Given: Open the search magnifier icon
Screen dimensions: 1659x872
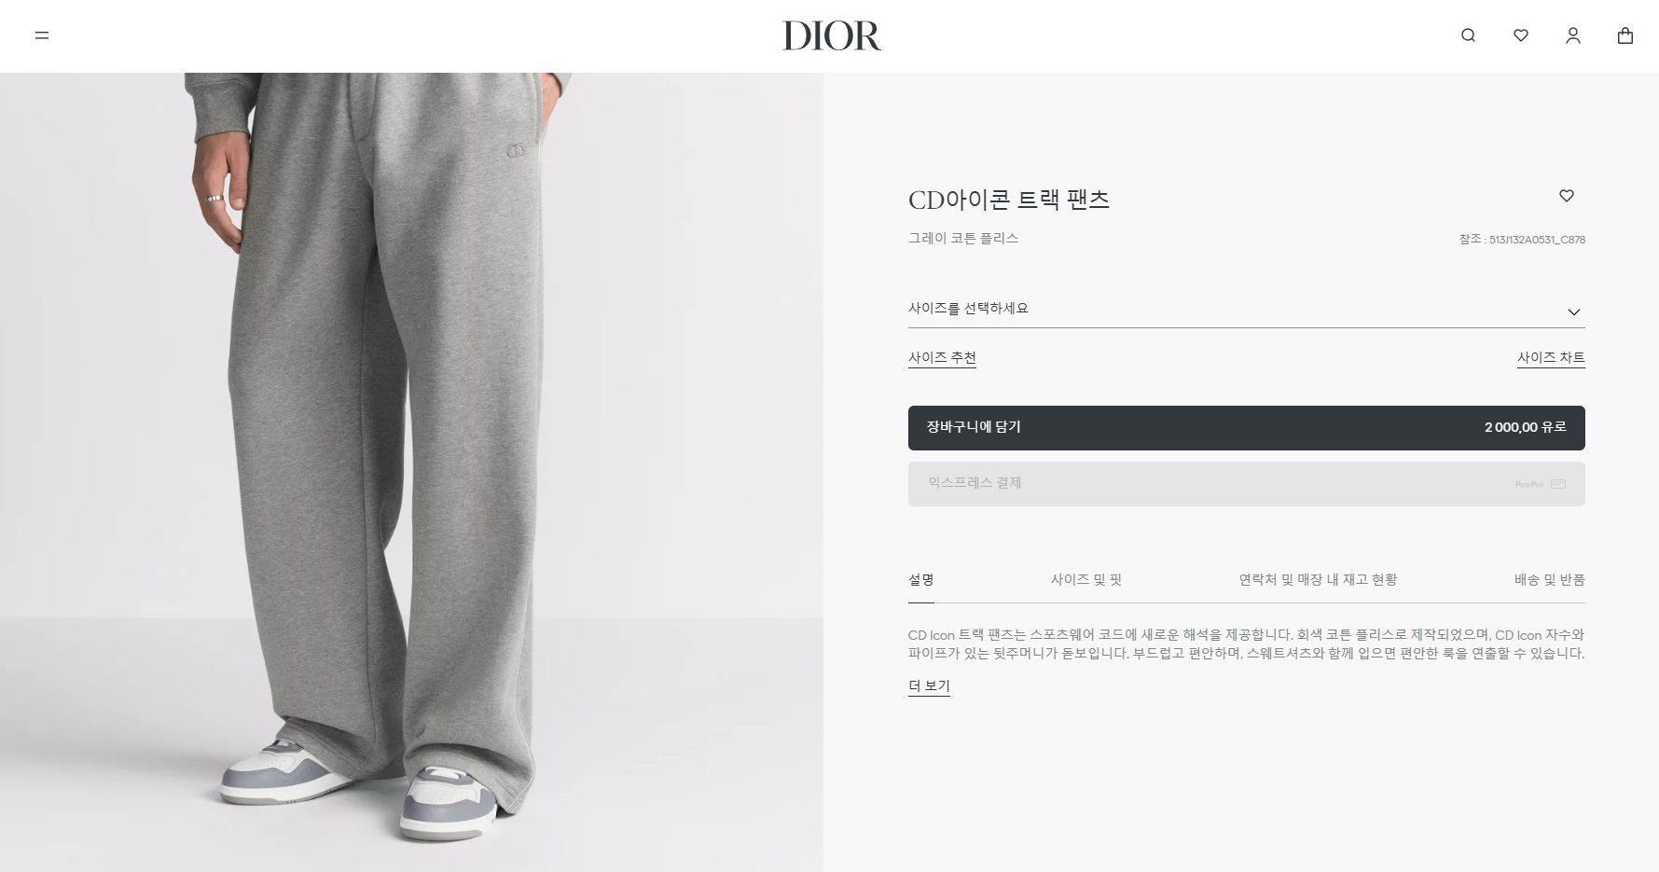Looking at the screenshot, I should click(x=1468, y=35).
